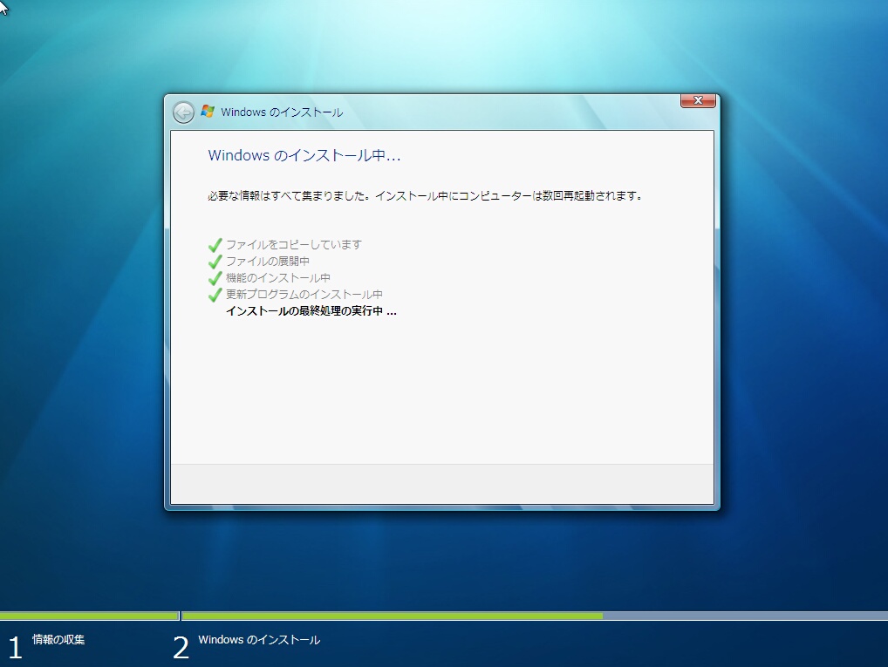This screenshot has width=888, height=667.
Task: Click the large step number 1
Action: [x=16, y=648]
